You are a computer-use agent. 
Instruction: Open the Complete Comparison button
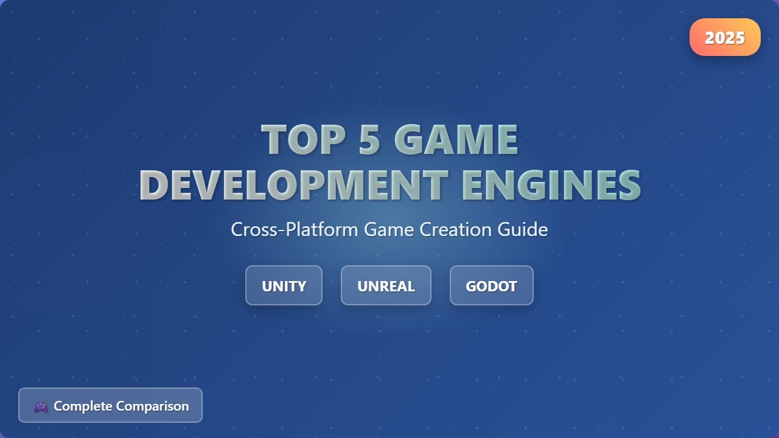click(110, 405)
